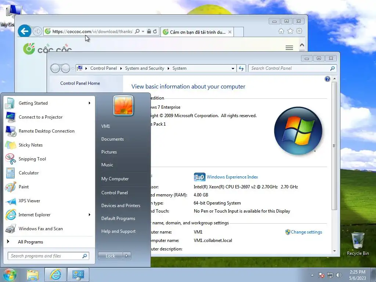Image resolution: width=376 pixels, height=282 pixels.
Task: Open My Computer from the start menu
Action: pyautogui.click(x=115, y=179)
